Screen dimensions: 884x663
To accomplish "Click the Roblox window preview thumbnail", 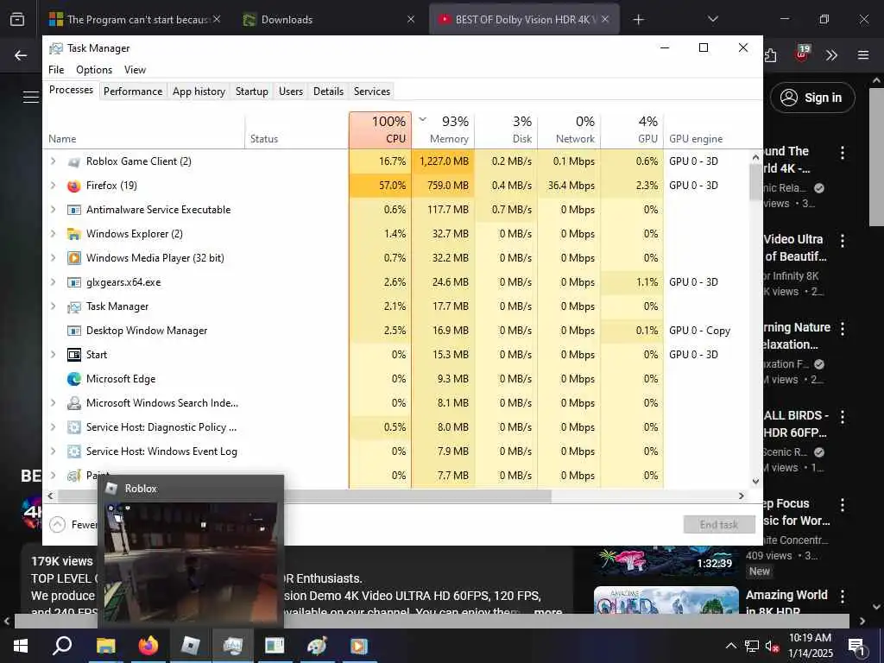I will tap(192, 563).
